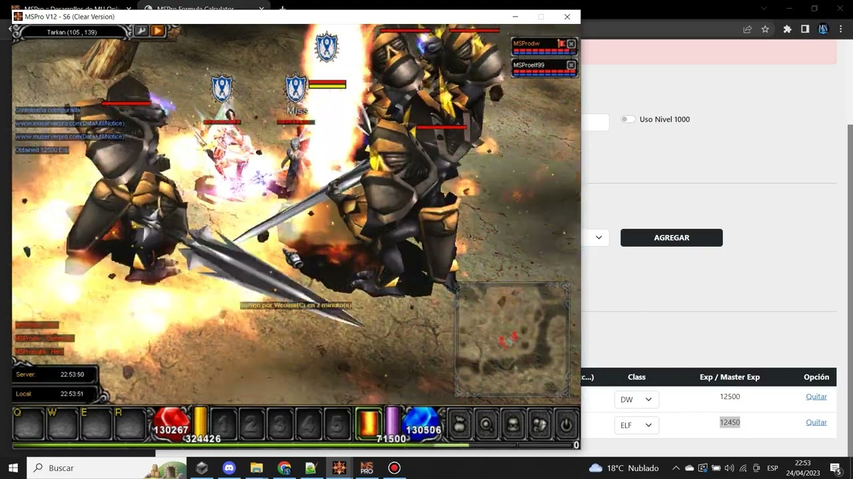Click hotkey slot 4 in game bar
This screenshot has height=479, width=853.
click(309, 423)
